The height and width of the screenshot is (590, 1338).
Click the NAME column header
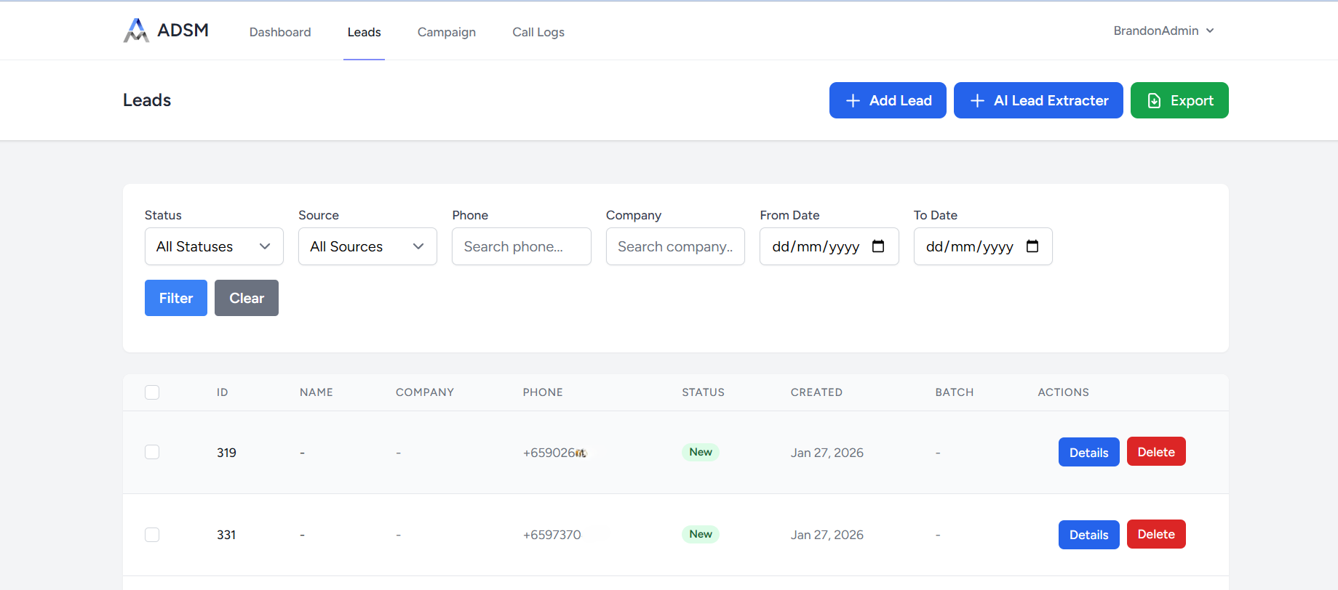pos(316,392)
